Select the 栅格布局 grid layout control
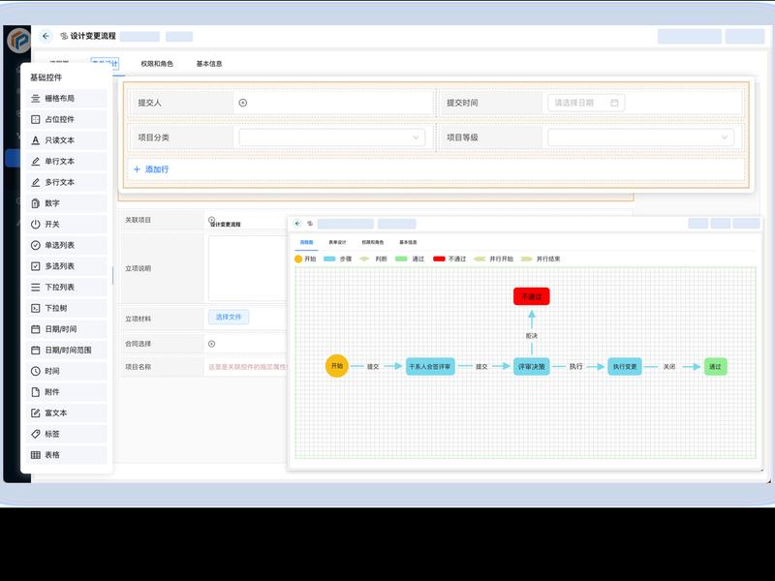775x581 pixels. pos(66,99)
